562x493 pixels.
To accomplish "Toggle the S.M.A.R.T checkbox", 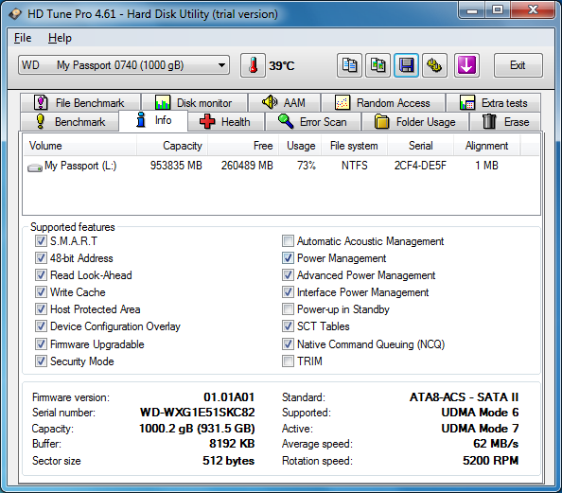I will coord(41,241).
